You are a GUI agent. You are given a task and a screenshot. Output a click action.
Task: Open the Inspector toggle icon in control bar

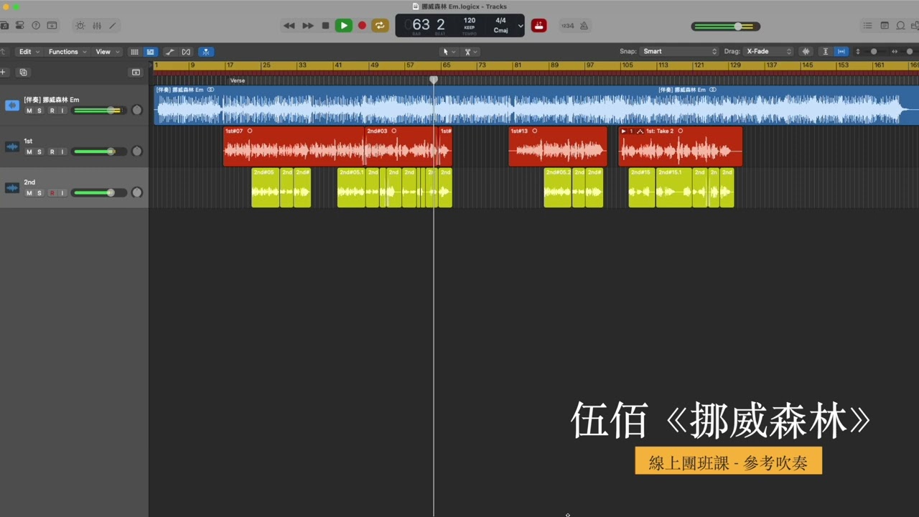click(x=19, y=26)
